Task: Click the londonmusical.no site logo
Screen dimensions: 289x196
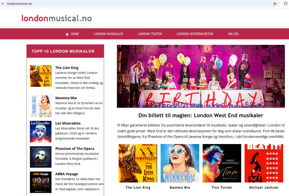Action: click(57, 18)
